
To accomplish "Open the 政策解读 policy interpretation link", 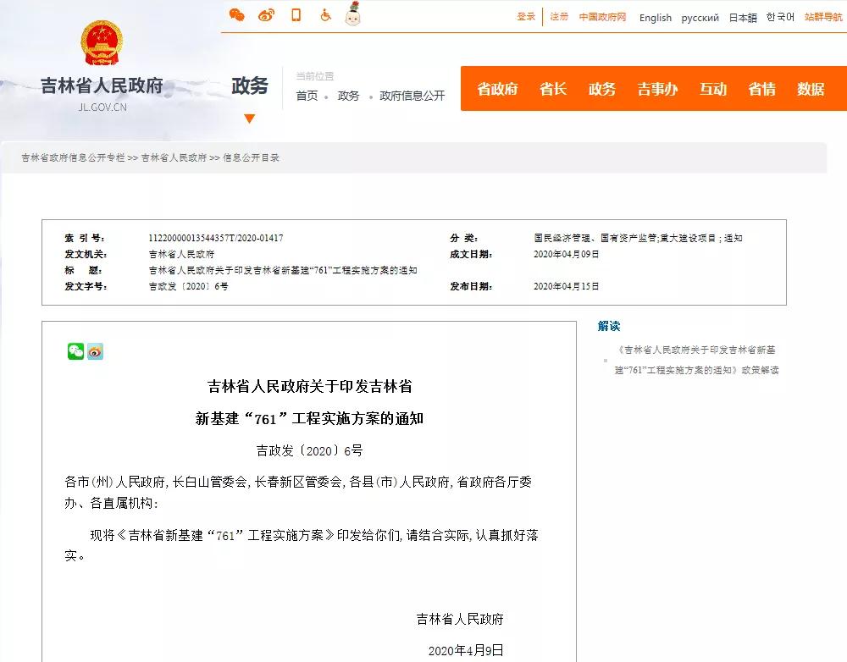I will tap(696, 360).
